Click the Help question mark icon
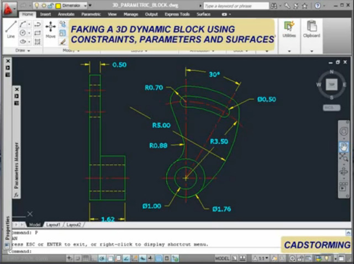Screen dimensions: 354x264 318,6
